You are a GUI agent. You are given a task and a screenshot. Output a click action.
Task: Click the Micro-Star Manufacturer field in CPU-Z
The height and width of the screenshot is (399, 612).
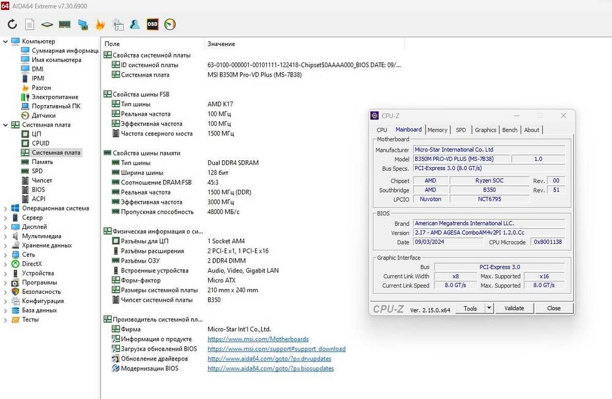(489, 149)
